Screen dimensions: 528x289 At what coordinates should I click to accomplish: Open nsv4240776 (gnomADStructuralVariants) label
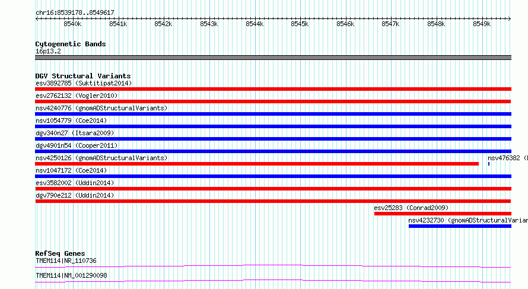[101, 108]
